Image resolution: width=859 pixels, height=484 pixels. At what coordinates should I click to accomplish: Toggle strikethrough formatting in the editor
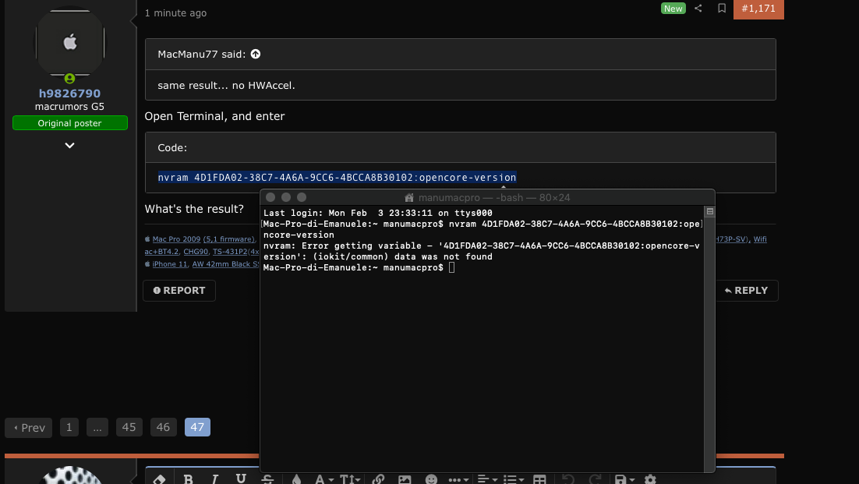pos(267,479)
